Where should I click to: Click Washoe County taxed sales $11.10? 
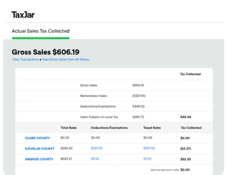(x=147, y=159)
